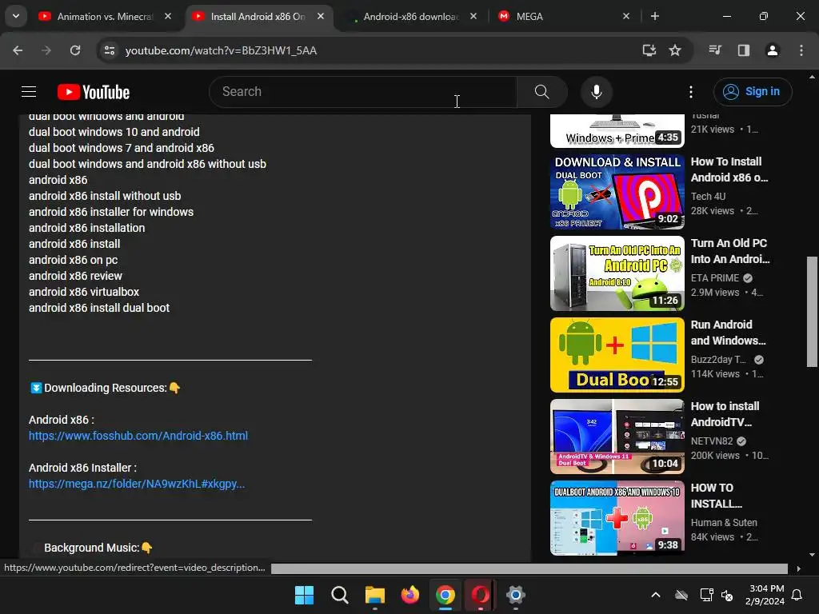Close the Animation vs. Minecraft tab

pos(168,16)
